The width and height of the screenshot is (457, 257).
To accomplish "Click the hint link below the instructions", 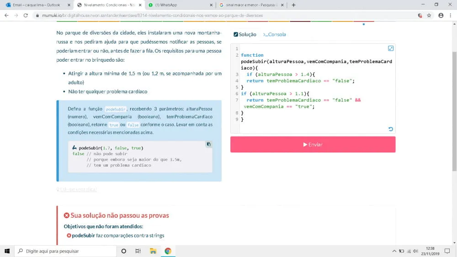I will click(77, 189).
